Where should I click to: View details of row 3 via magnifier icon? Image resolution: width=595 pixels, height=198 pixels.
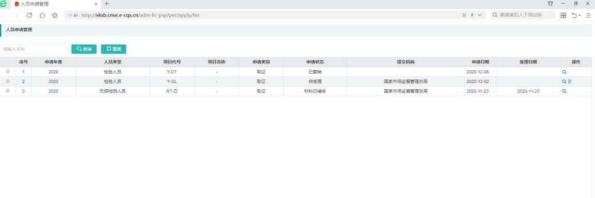564,91
